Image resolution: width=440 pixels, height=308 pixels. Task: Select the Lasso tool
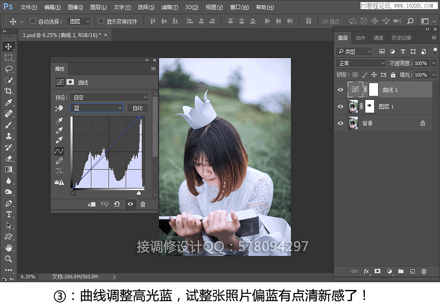(9, 69)
